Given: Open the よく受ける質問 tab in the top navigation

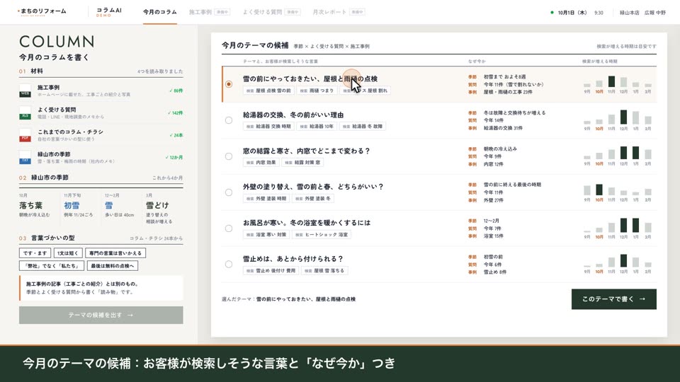Looking at the screenshot, I should [271, 12].
